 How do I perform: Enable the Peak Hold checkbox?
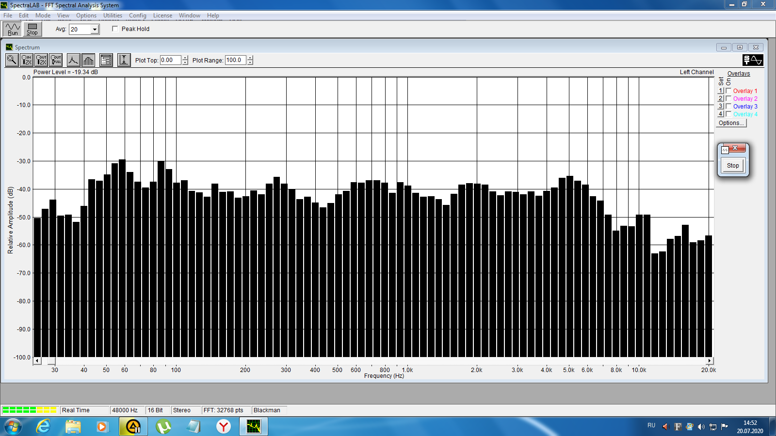click(x=115, y=29)
